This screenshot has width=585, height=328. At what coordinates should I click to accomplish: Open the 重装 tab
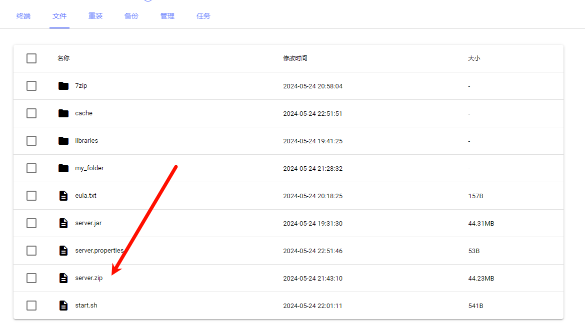[x=95, y=16]
